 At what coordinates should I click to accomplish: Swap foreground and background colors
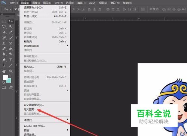pyautogui.click(x=10, y=76)
